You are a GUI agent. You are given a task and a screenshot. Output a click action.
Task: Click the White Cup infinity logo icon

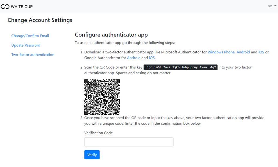pyautogui.click(x=5, y=6)
